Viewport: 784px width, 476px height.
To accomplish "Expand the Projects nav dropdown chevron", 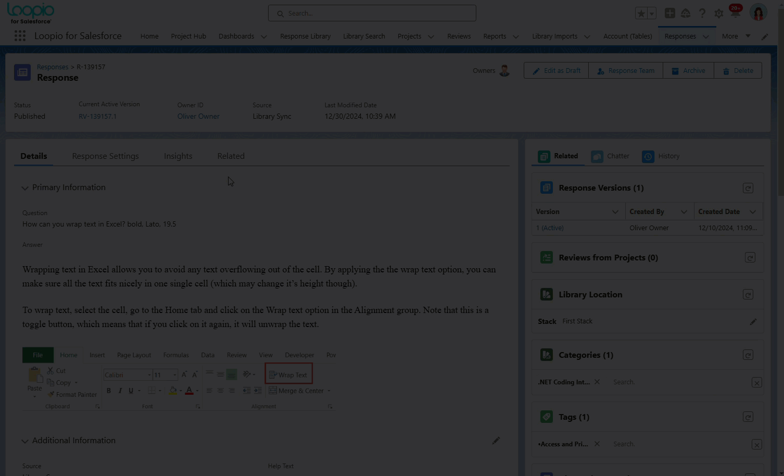I will 431,36.
